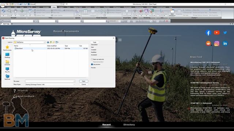Click the Tools button in dialog

pyautogui.click(x=94, y=42)
